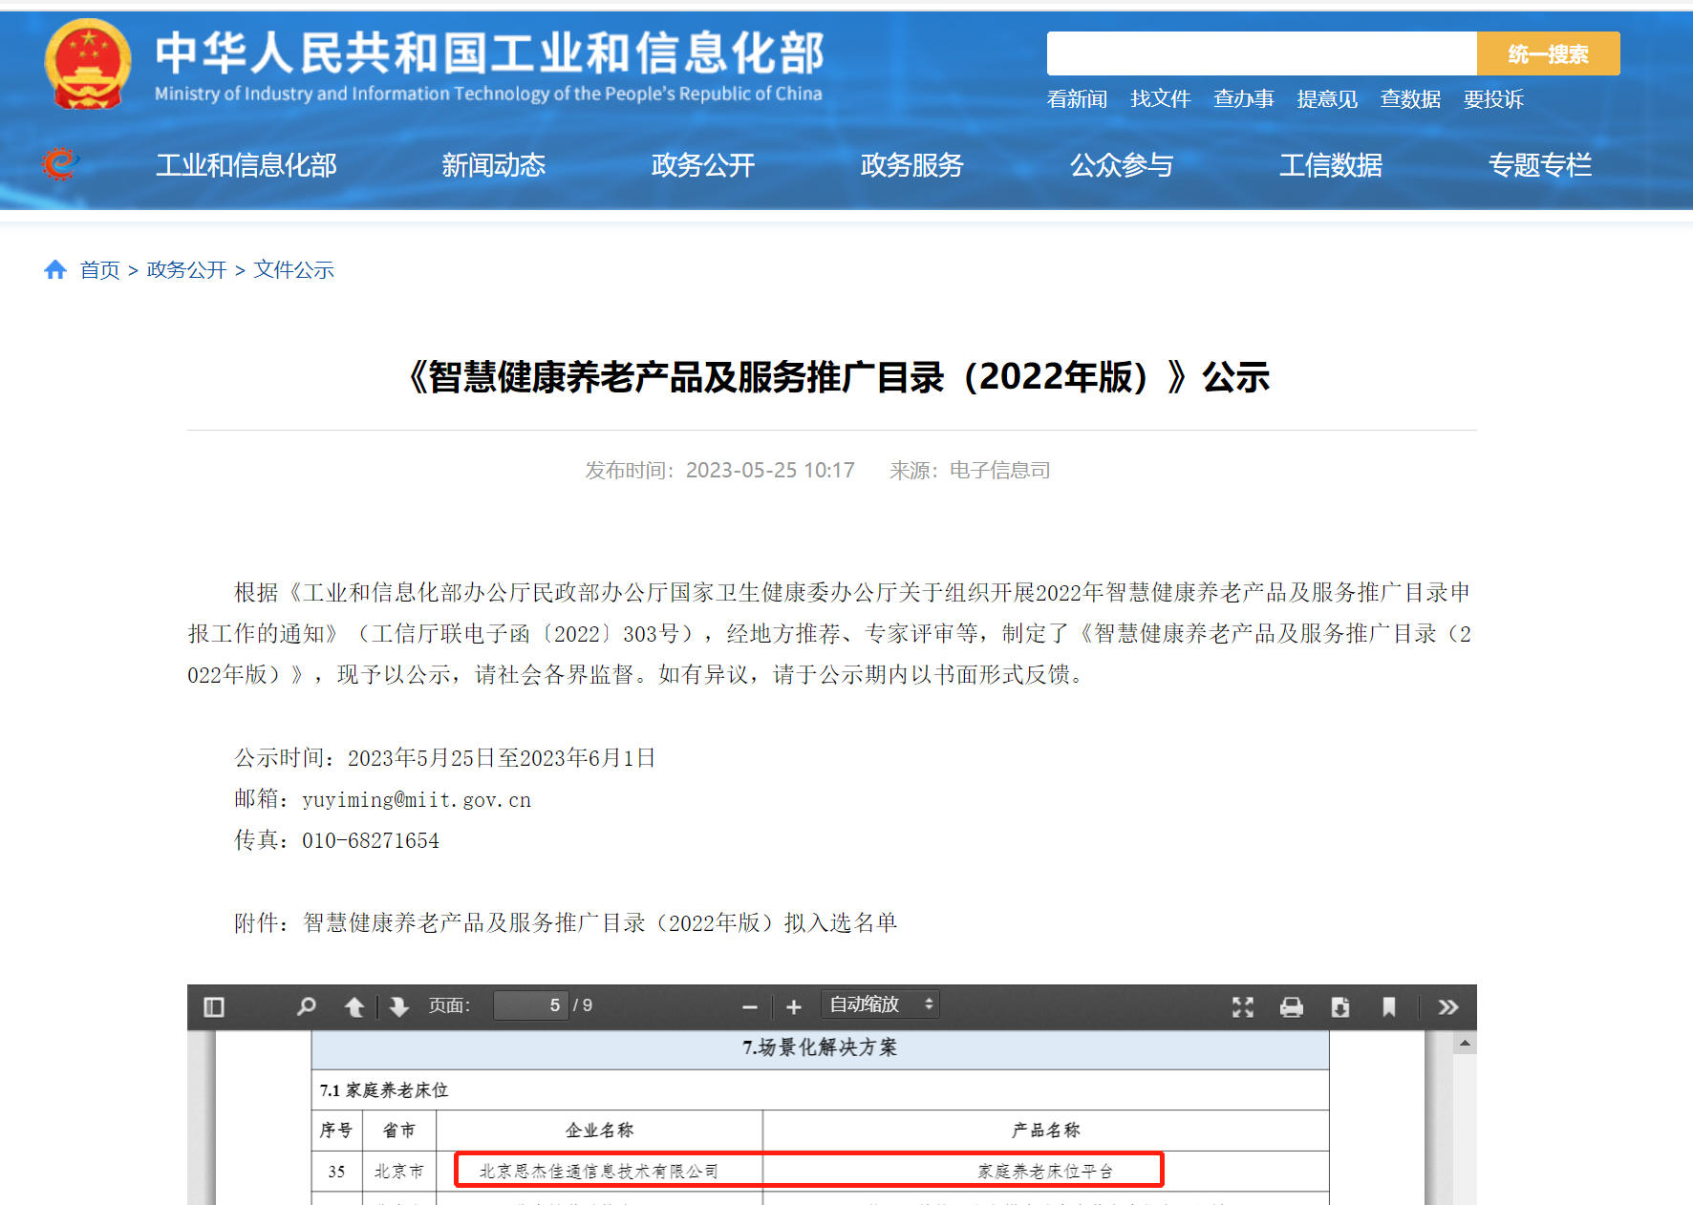Screen dimensions: 1693x1205
Task: Bookmark the current PDF view
Action: tap(1389, 1005)
